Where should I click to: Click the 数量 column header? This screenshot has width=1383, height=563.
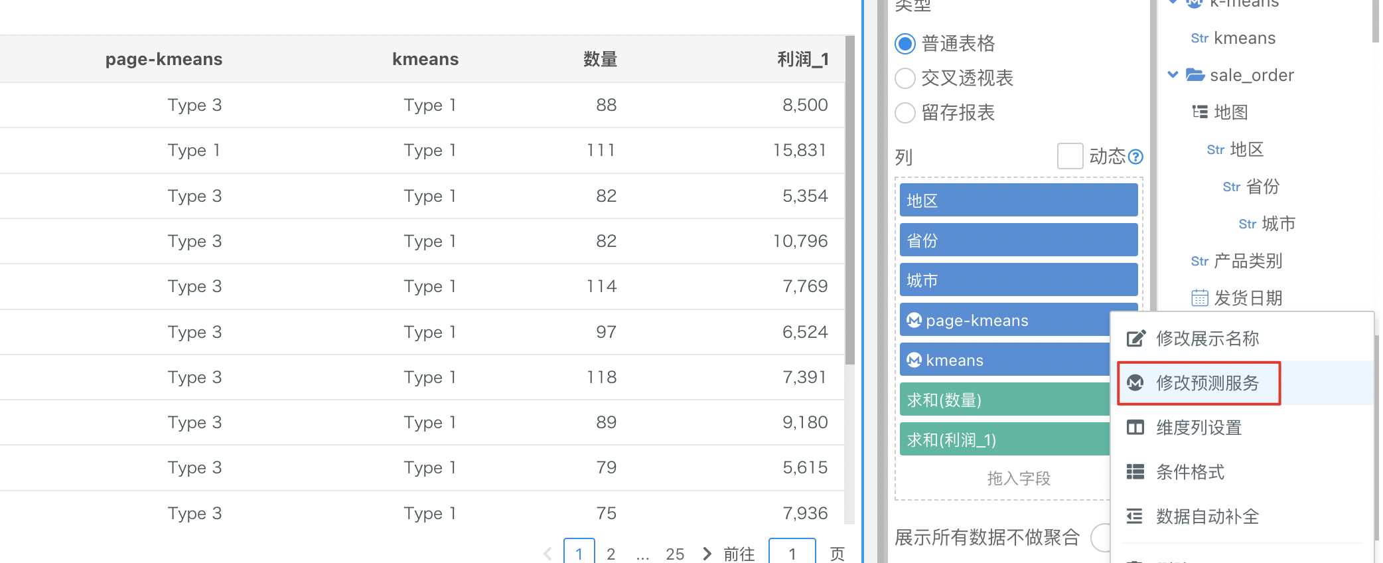[x=601, y=59]
